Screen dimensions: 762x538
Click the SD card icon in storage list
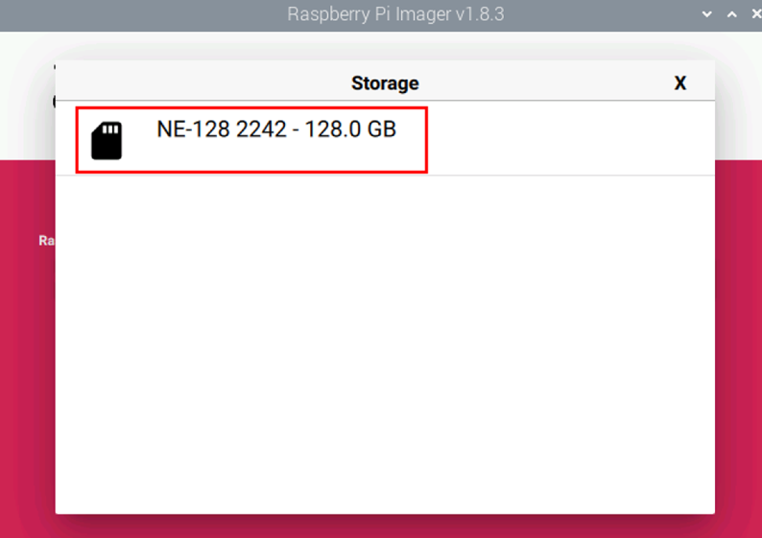pos(107,140)
